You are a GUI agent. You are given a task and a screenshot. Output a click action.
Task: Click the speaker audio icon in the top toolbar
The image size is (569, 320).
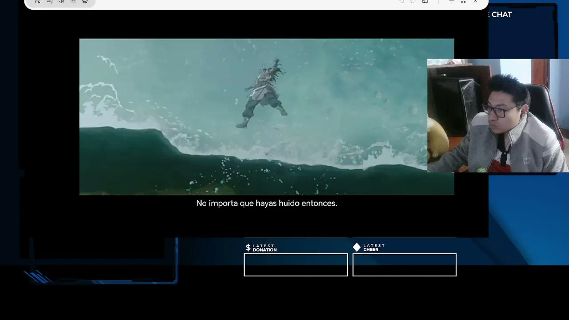click(x=61, y=1)
